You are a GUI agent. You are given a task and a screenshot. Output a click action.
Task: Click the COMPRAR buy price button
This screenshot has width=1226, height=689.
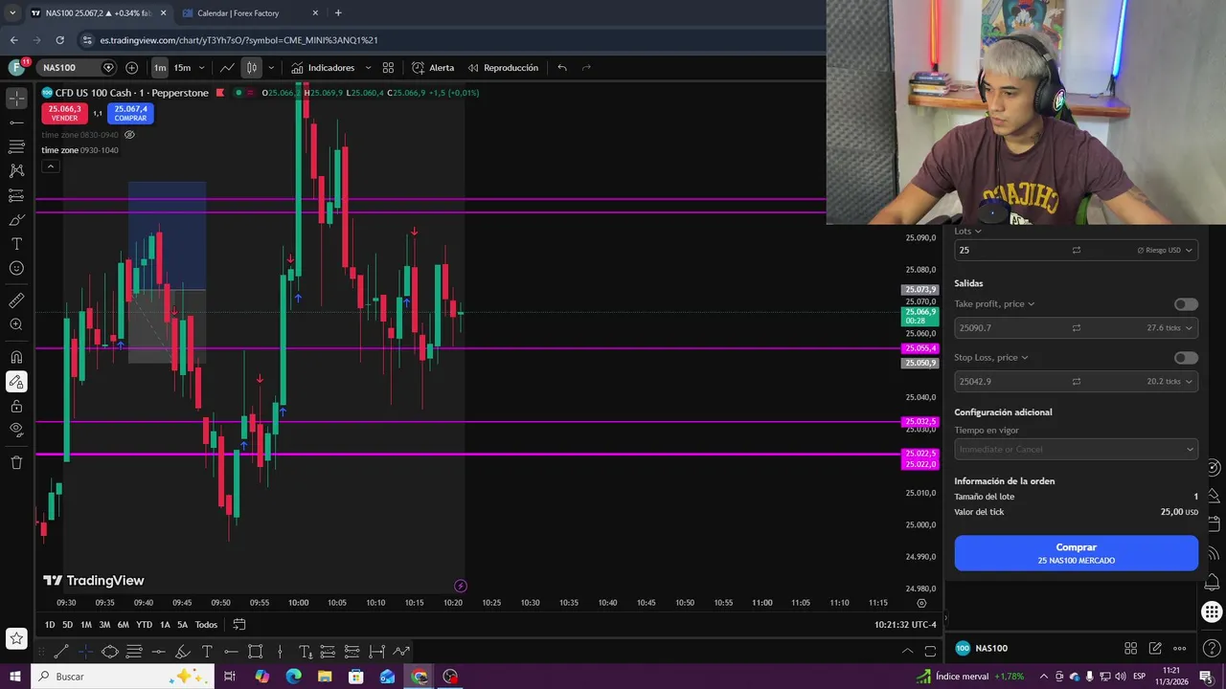coord(130,113)
